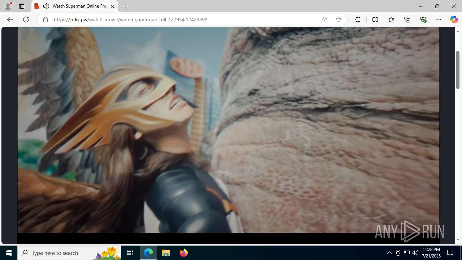Show hidden system tray icons
462x260 pixels.
click(x=389, y=253)
